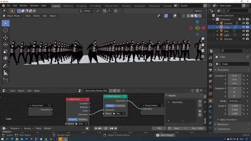The height and width of the screenshot is (141, 251).
Task: Pin the Geometry Nodes node tree
Action: [x=124, y=91]
